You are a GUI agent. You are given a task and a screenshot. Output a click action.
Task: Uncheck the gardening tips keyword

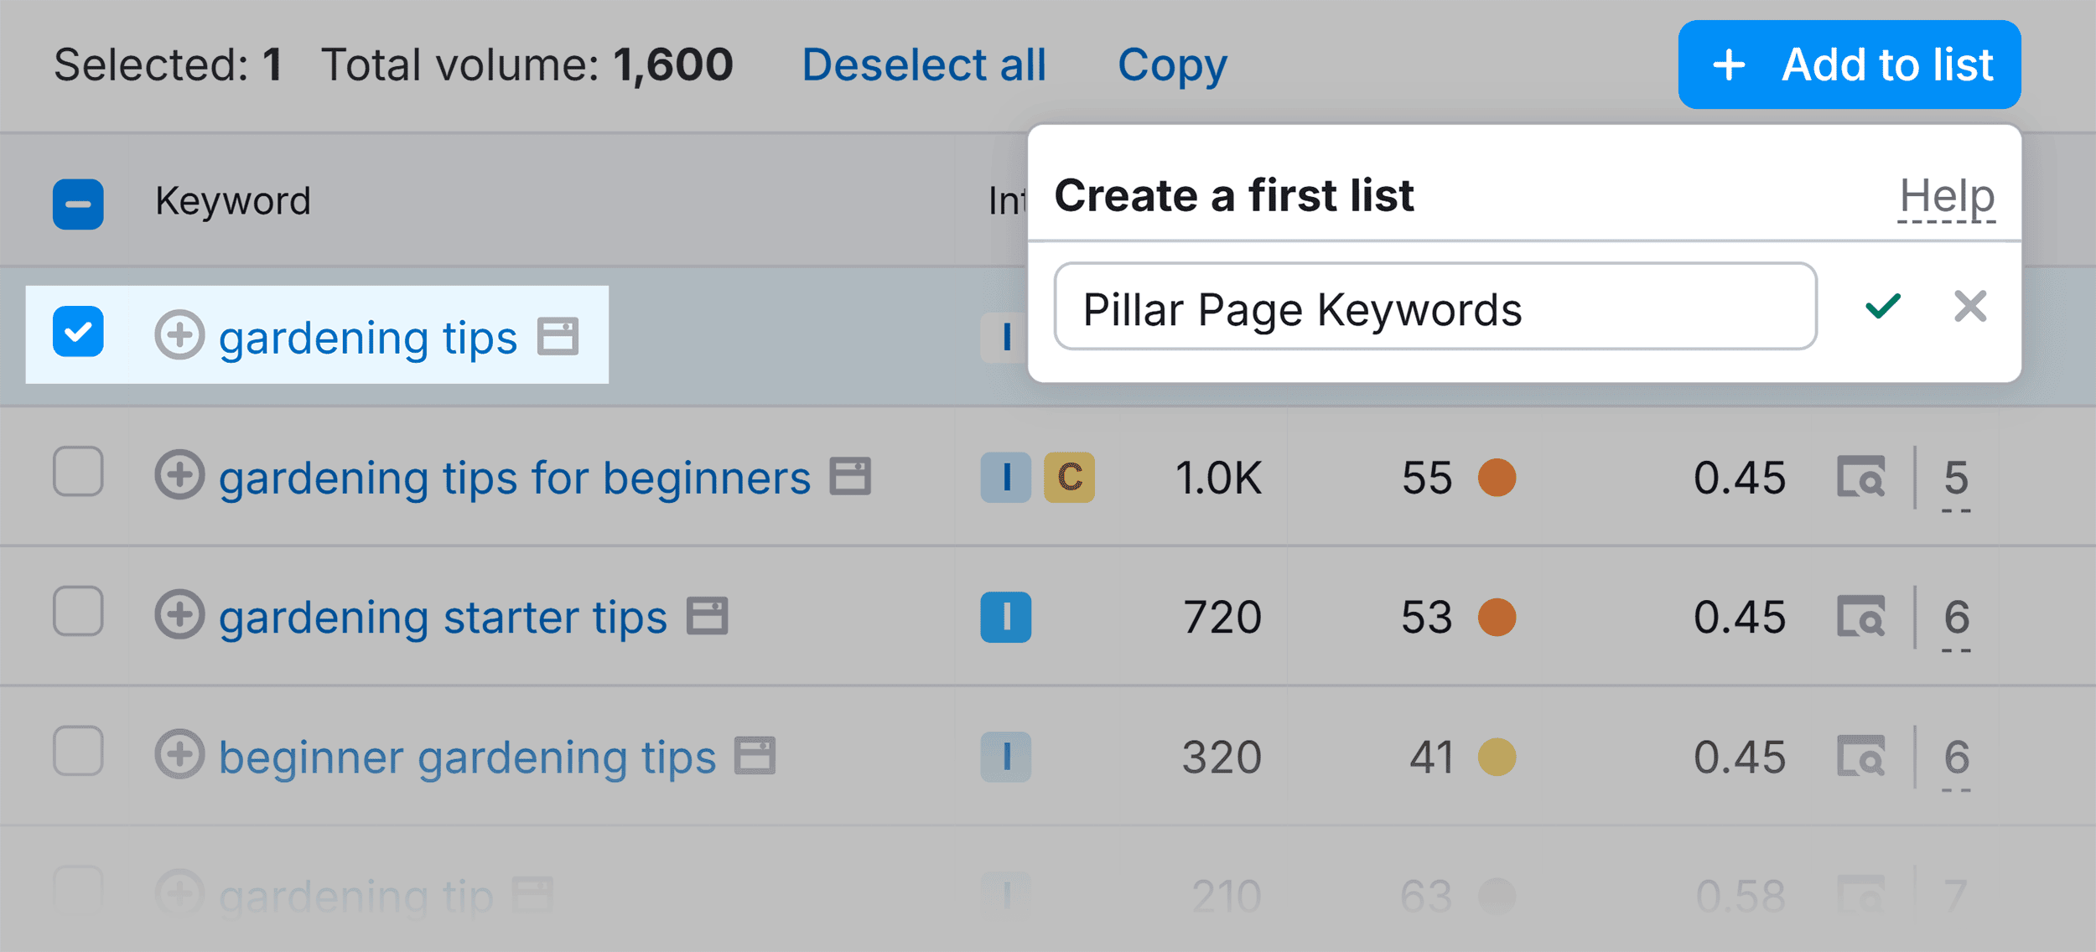77,334
